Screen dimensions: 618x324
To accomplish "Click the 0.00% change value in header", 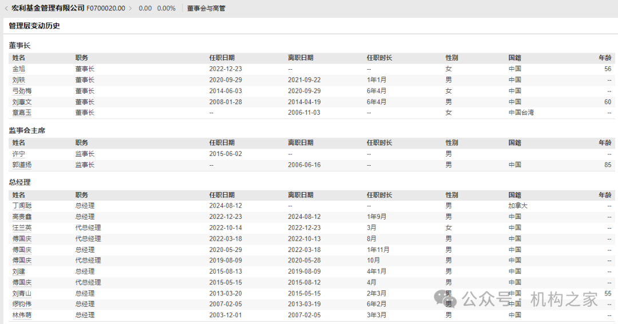I will coord(167,8).
